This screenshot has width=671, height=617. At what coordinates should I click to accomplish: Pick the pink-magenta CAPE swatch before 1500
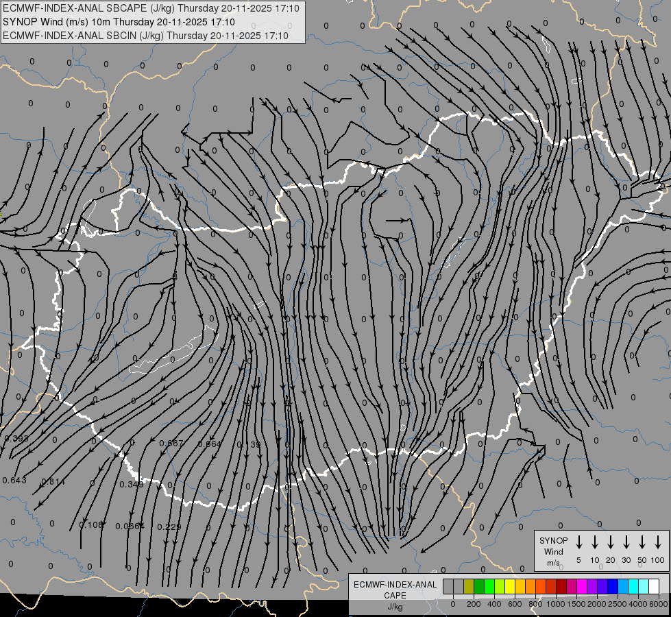point(572,586)
